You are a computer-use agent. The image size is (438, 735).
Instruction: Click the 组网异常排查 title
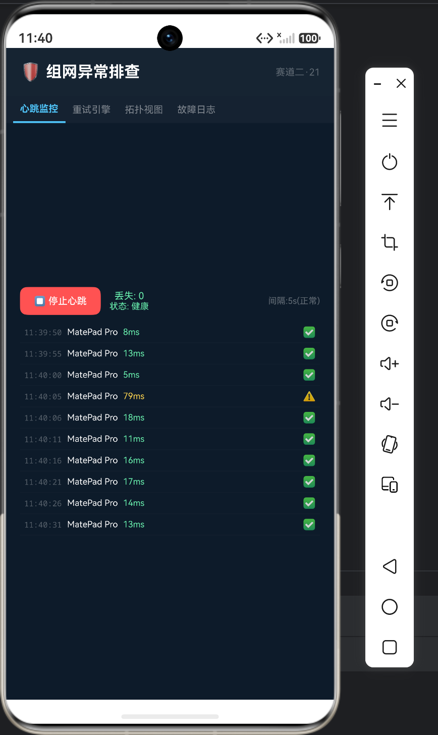(93, 72)
